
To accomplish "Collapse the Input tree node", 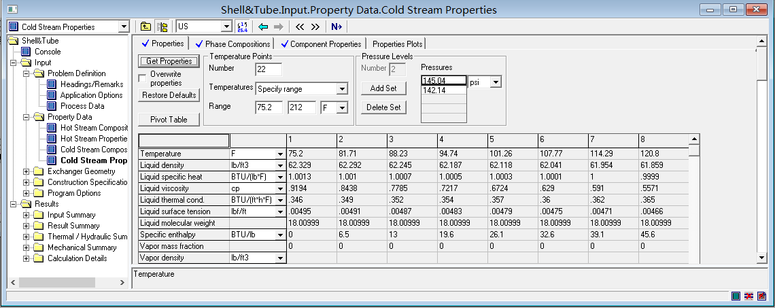I will pos(14,63).
